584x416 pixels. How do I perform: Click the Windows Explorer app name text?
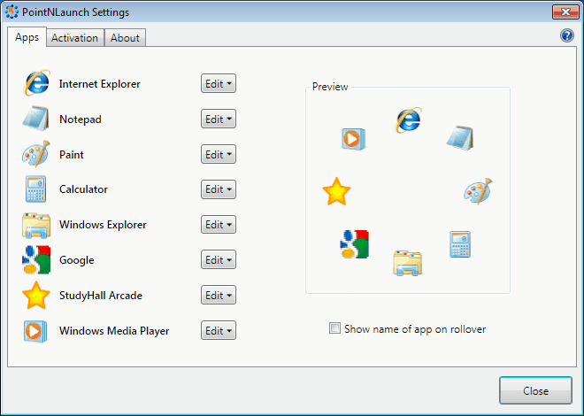coord(103,225)
